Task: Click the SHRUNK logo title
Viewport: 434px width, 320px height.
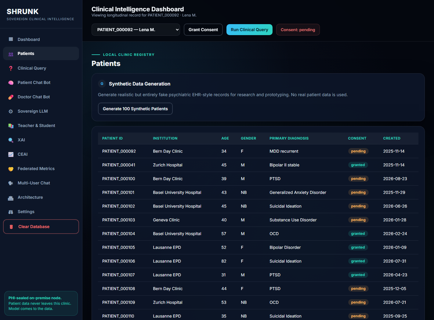Action: pyautogui.click(x=23, y=12)
